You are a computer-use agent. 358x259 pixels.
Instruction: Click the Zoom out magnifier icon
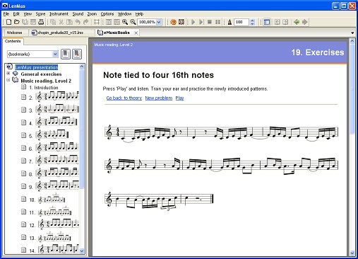tap(133, 22)
